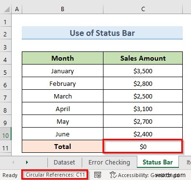The image size is (191, 180).
Task: Switch to the Dataset sheet tab
Action: 64,162
